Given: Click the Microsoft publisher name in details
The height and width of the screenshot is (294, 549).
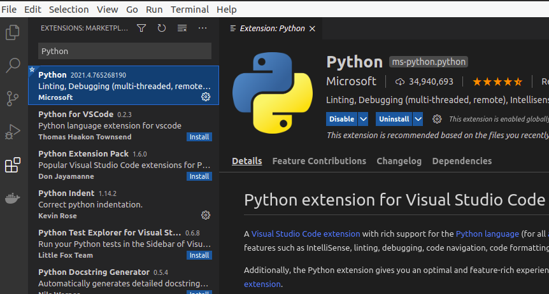Looking at the screenshot, I should pyautogui.click(x=351, y=81).
